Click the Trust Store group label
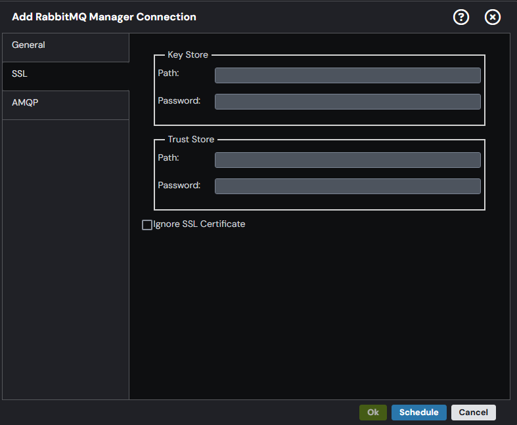Screen dimensions: 517x425 click(x=191, y=139)
